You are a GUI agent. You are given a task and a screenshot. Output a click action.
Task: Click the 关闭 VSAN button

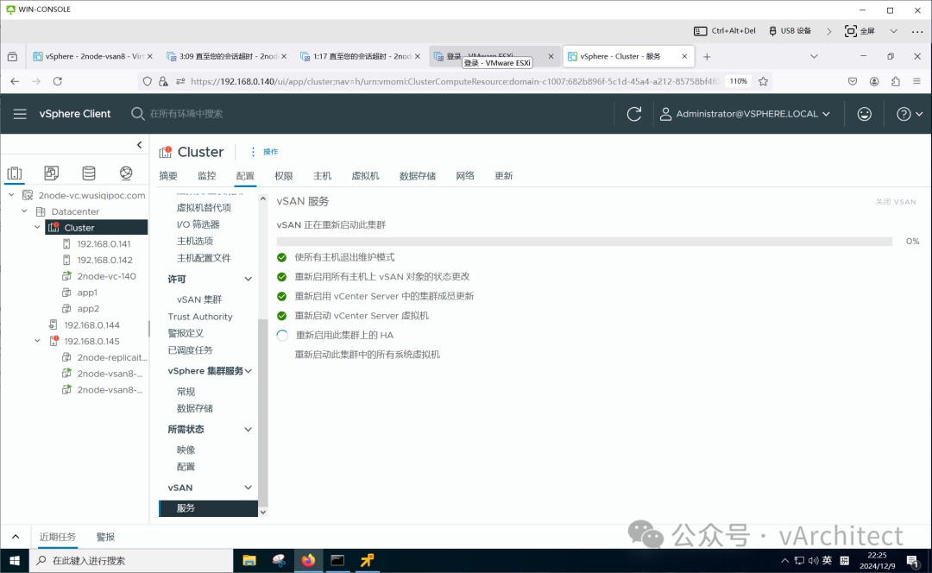(896, 202)
